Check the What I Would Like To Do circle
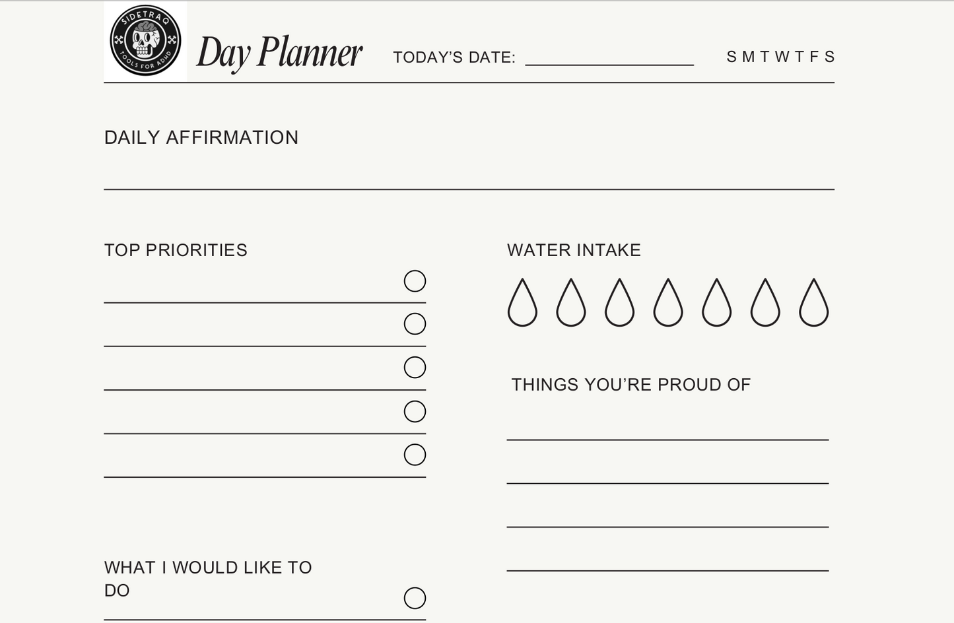954x623 pixels. pyautogui.click(x=415, y=599)
